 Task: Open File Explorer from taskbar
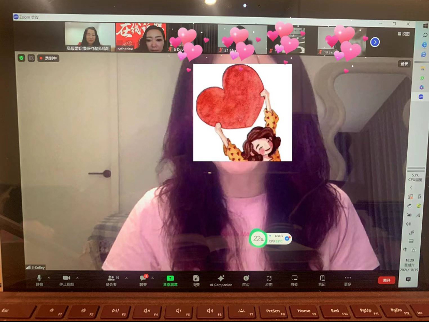click(423, 68)
